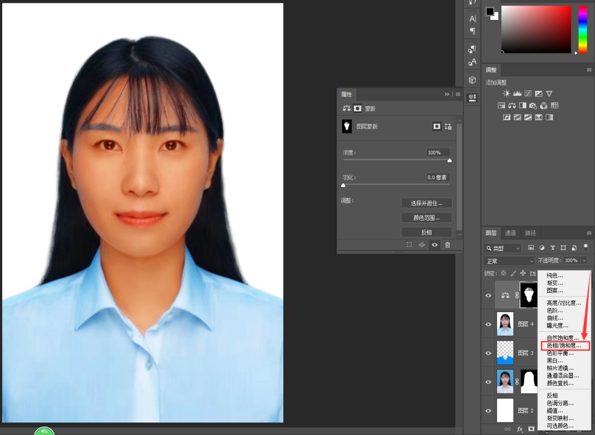This screenshot has height=435, width=595.
Task: Click the 选择并遮住 button
Action: (426, 203)
